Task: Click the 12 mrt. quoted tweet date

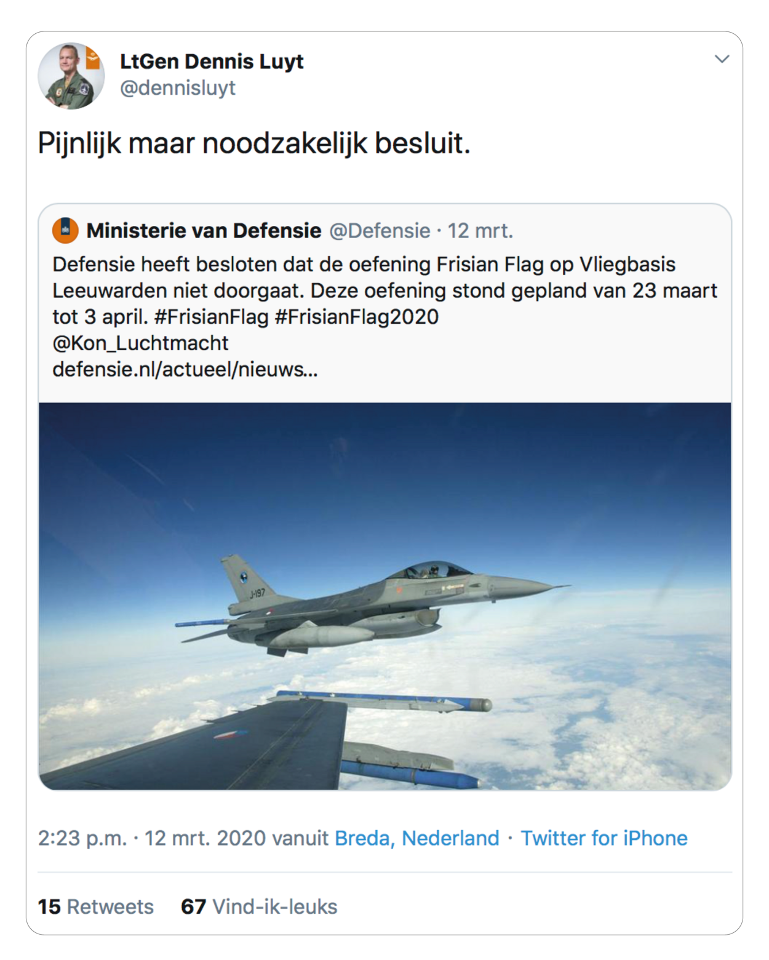Action: coord(480,231)
